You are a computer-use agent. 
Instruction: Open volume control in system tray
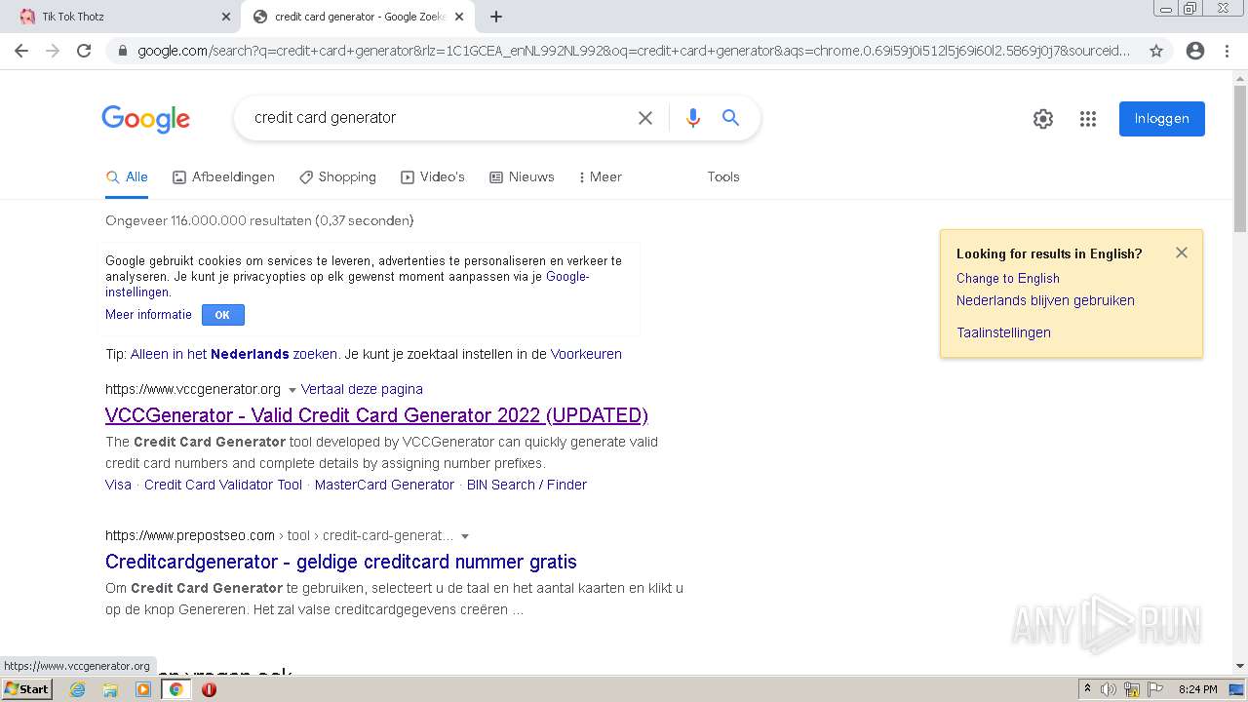coord(1109,689)
